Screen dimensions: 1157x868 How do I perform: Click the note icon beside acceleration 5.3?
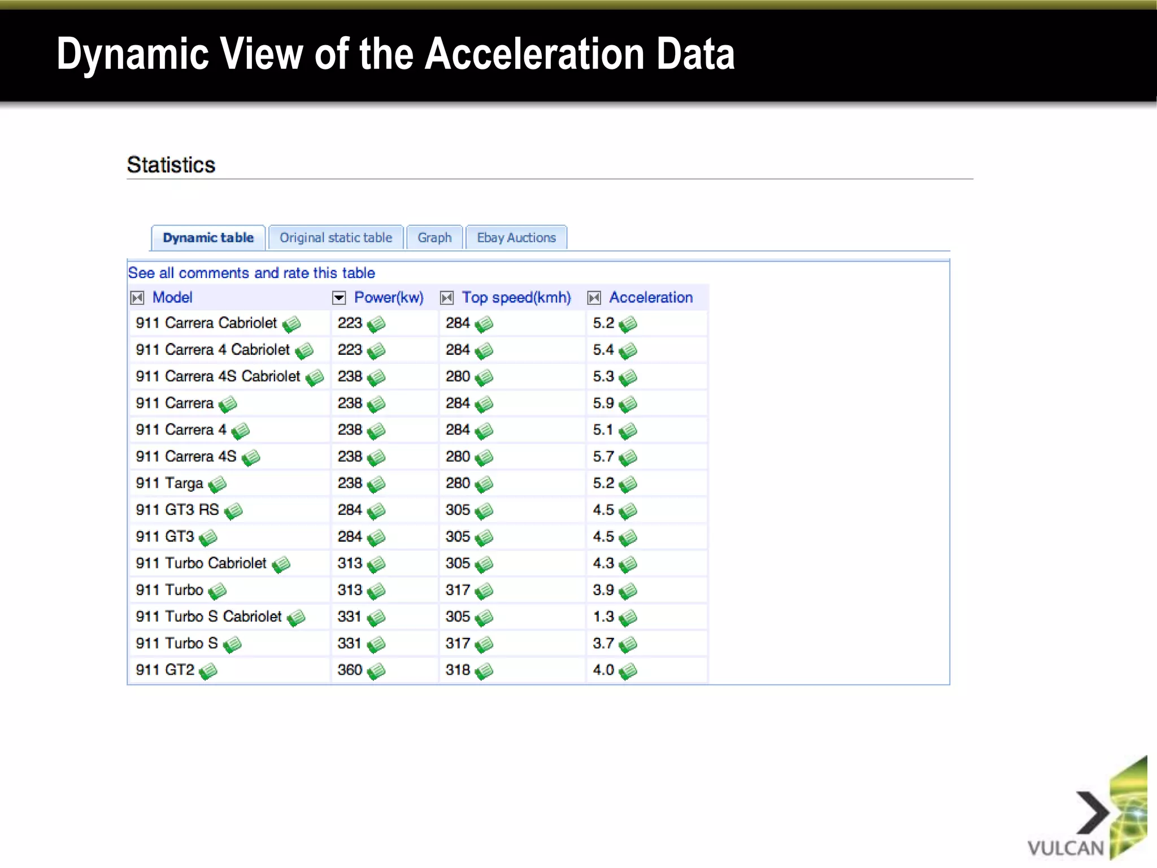coord(628,377)
